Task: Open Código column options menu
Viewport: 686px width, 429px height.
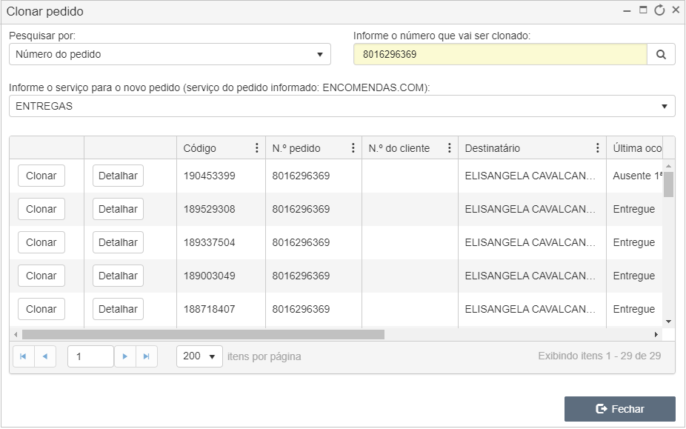Action: (x=257, y=148)
